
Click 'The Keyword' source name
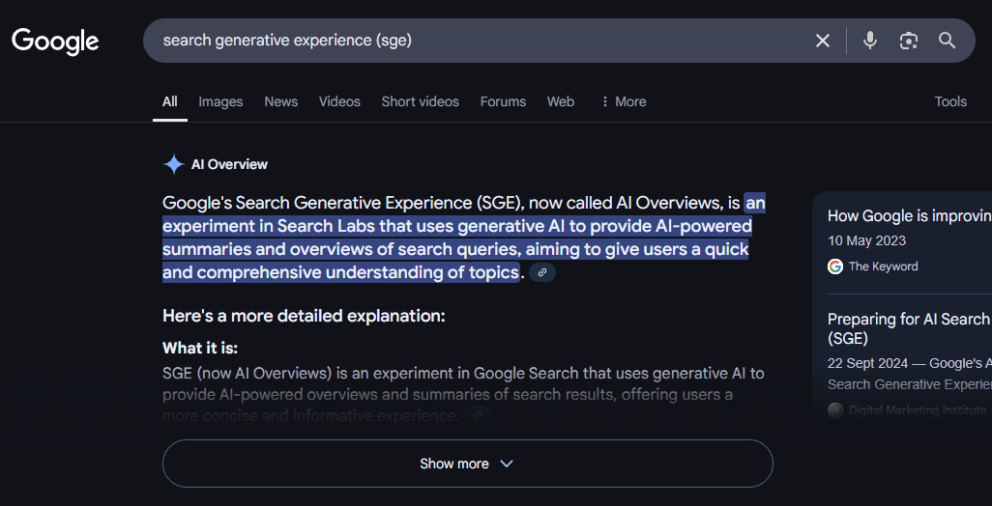[x=883, y=267]
